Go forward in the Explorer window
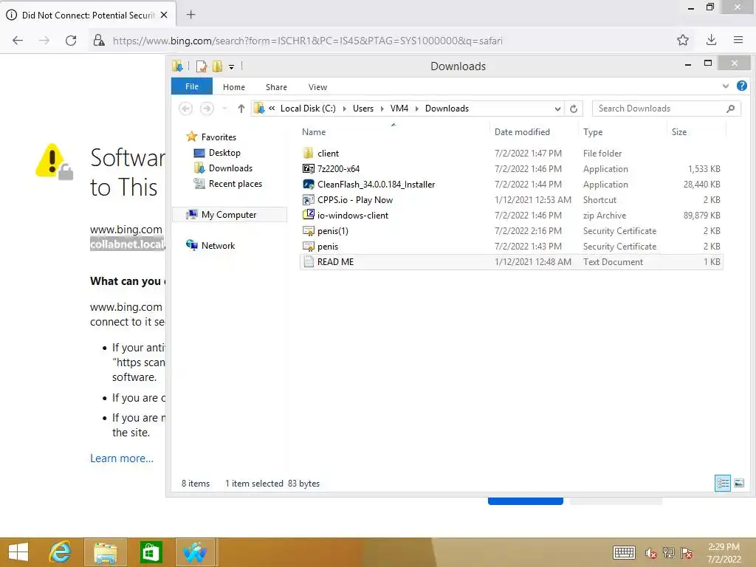The width and height of the screenshot is (756, 567). [x=207, y=109]
